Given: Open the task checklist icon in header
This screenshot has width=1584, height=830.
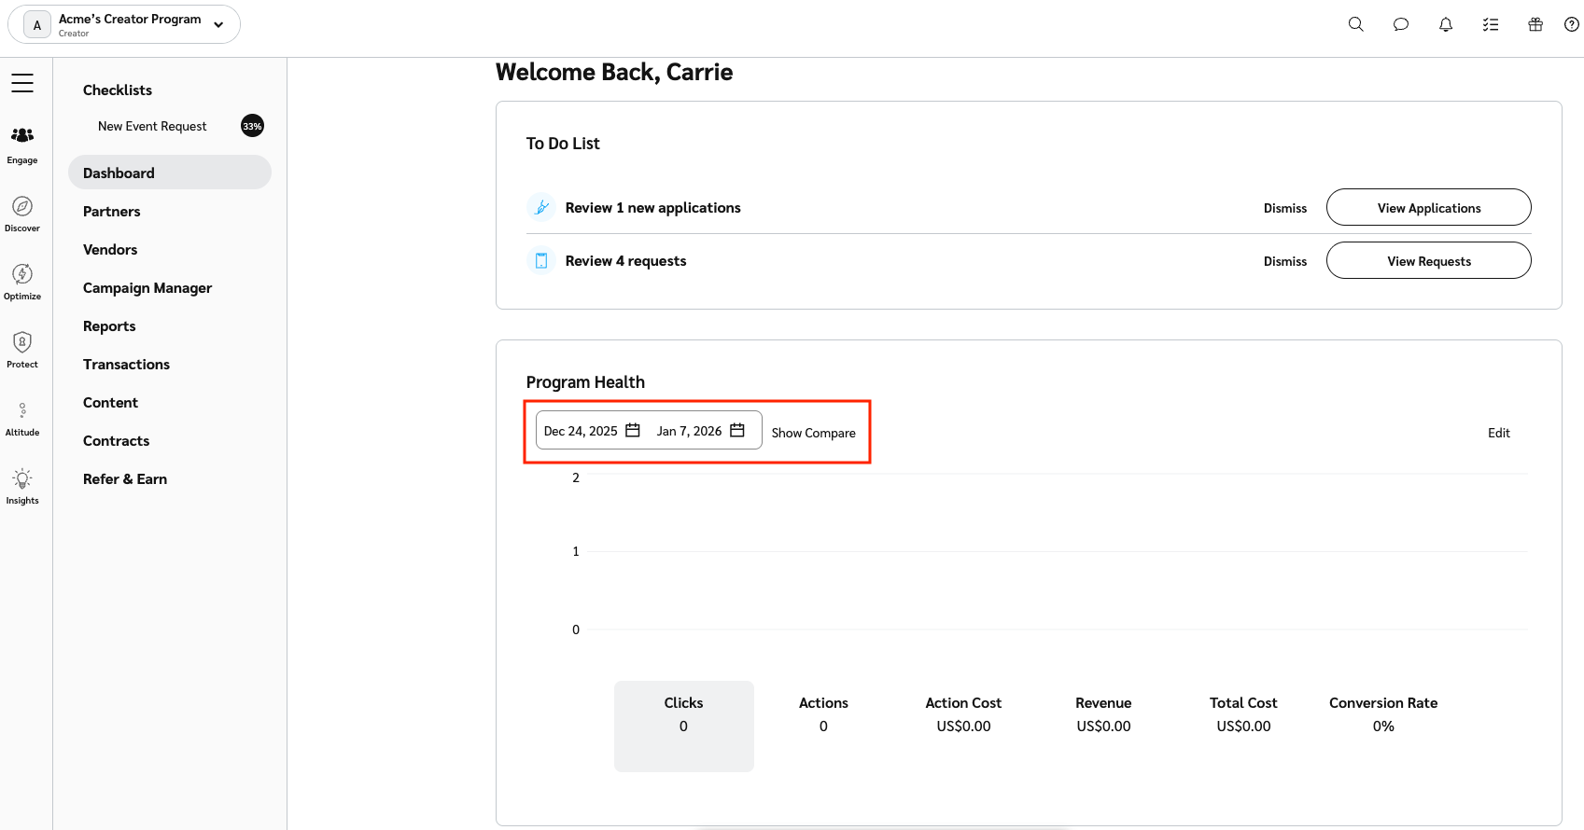Looking at the screenshot, I should pyautogui.click(x=1490, y=24).
